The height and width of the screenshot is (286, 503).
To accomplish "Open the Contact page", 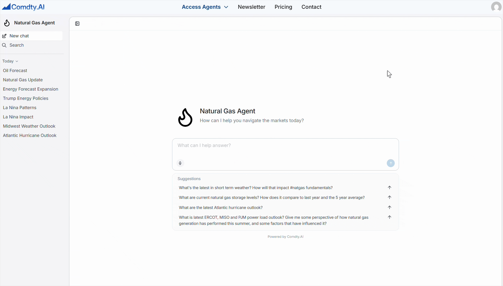I will point(311,7).
